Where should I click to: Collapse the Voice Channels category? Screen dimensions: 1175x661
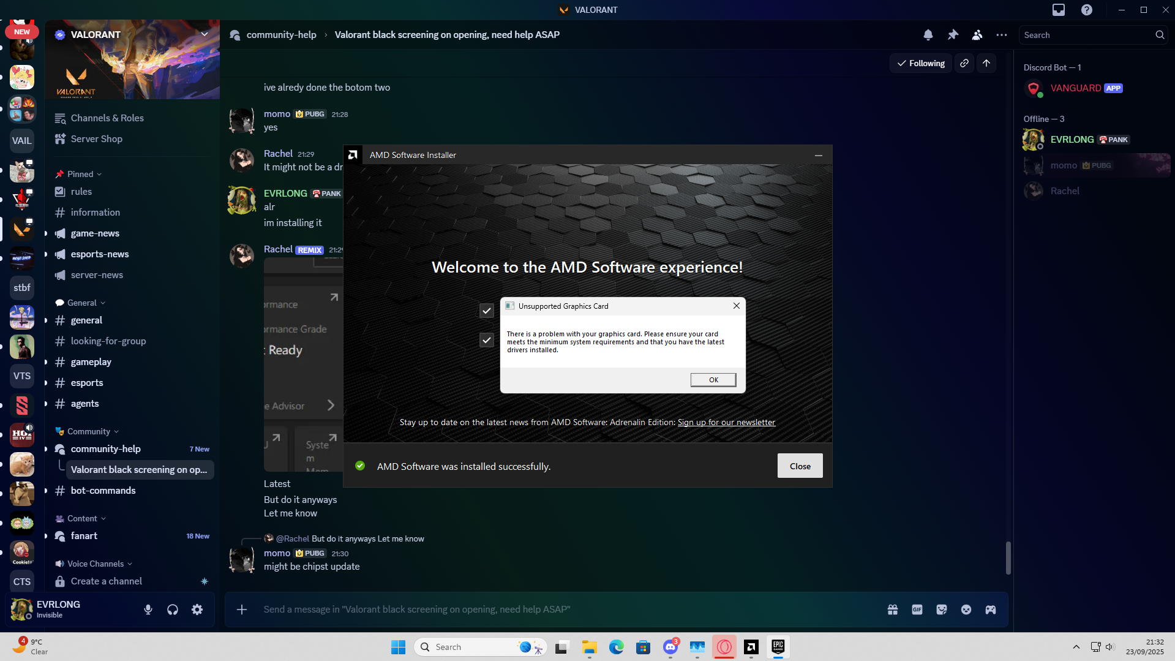[94, 564]
